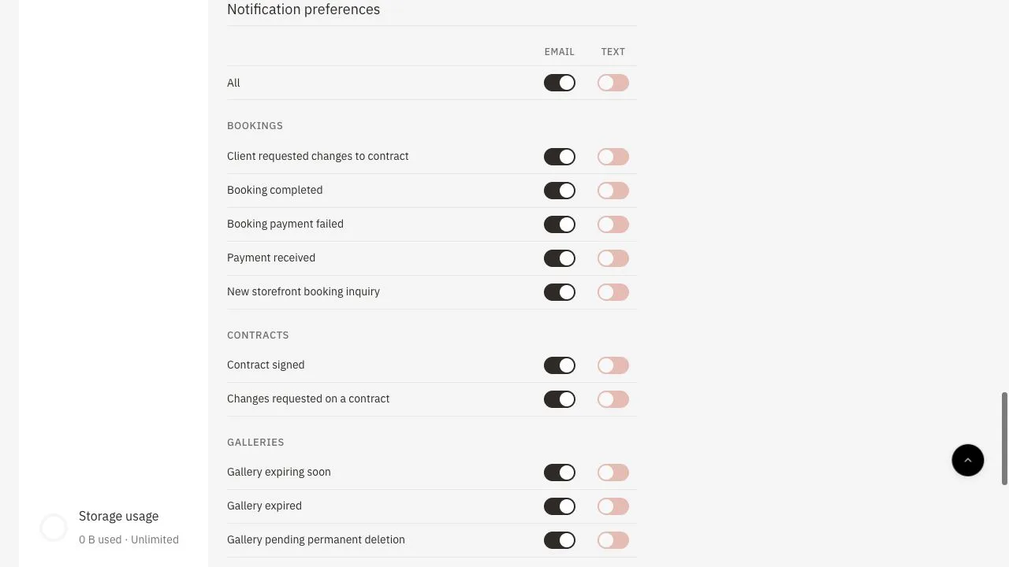
Task: Click the page's vertical scrollbar thumb
Action: [1004, 438]
